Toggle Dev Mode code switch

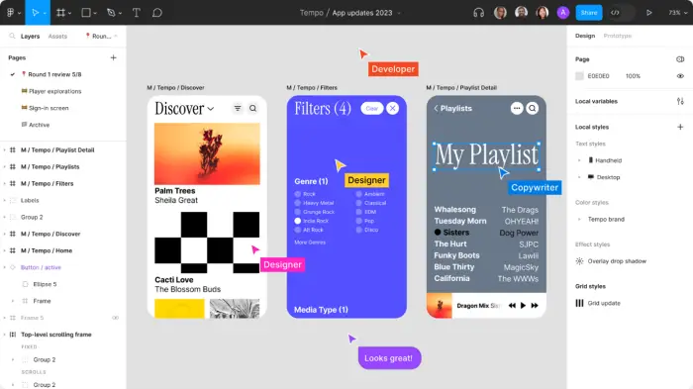pos(621,13)
